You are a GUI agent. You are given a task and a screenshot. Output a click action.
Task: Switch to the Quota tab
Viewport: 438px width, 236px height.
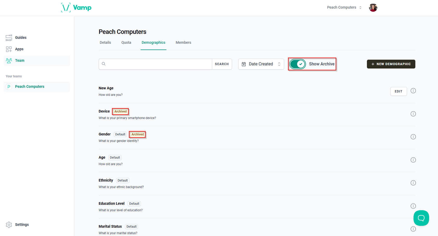coord(126,42)
